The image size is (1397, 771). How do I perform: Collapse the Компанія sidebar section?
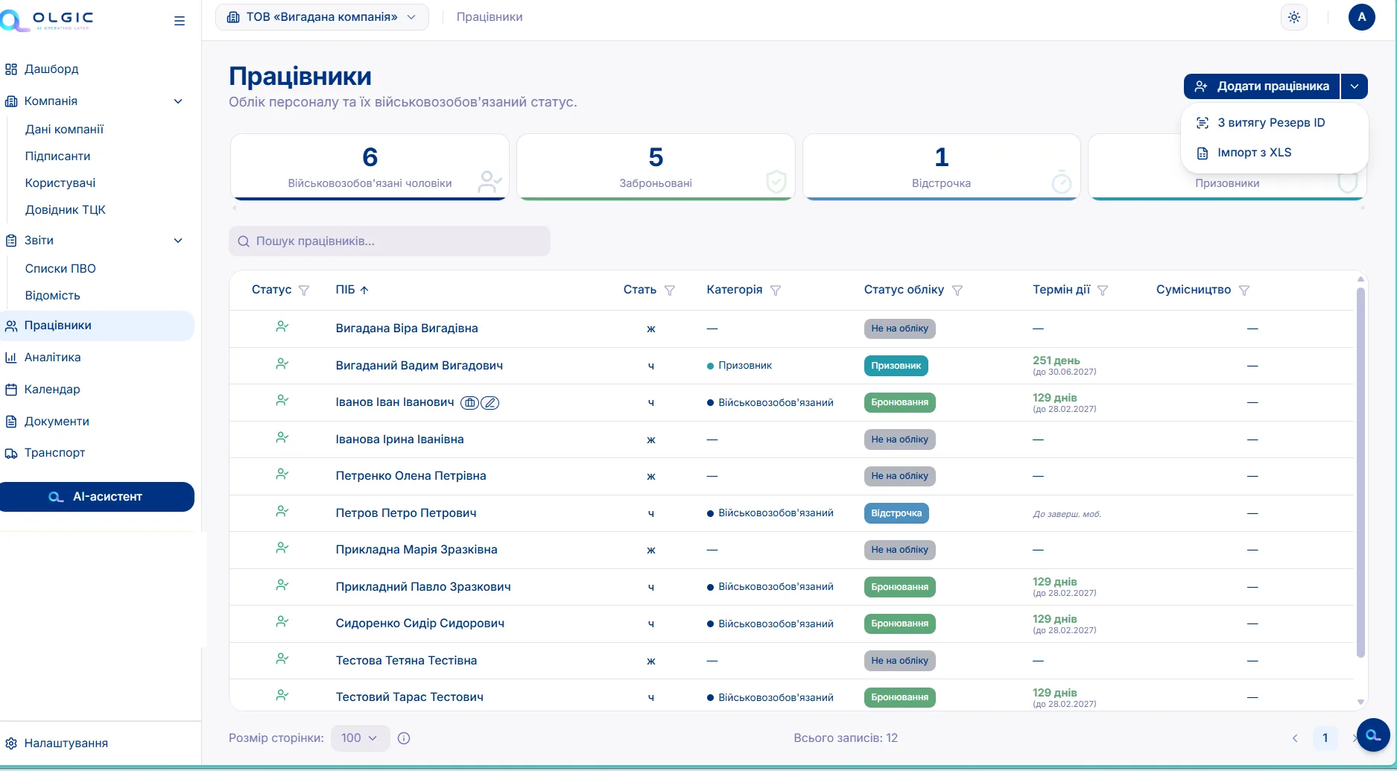tap(178, 101)
